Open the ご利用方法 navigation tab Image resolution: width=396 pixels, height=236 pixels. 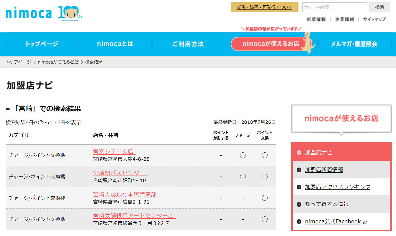pos(188,44)
